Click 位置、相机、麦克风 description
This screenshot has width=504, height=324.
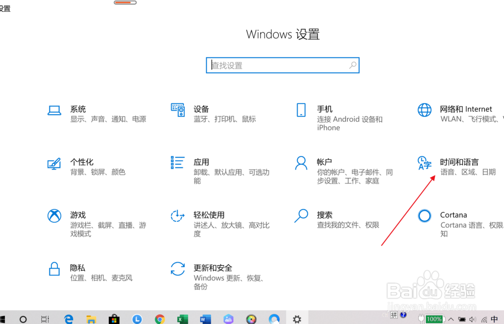coord(101,278)
